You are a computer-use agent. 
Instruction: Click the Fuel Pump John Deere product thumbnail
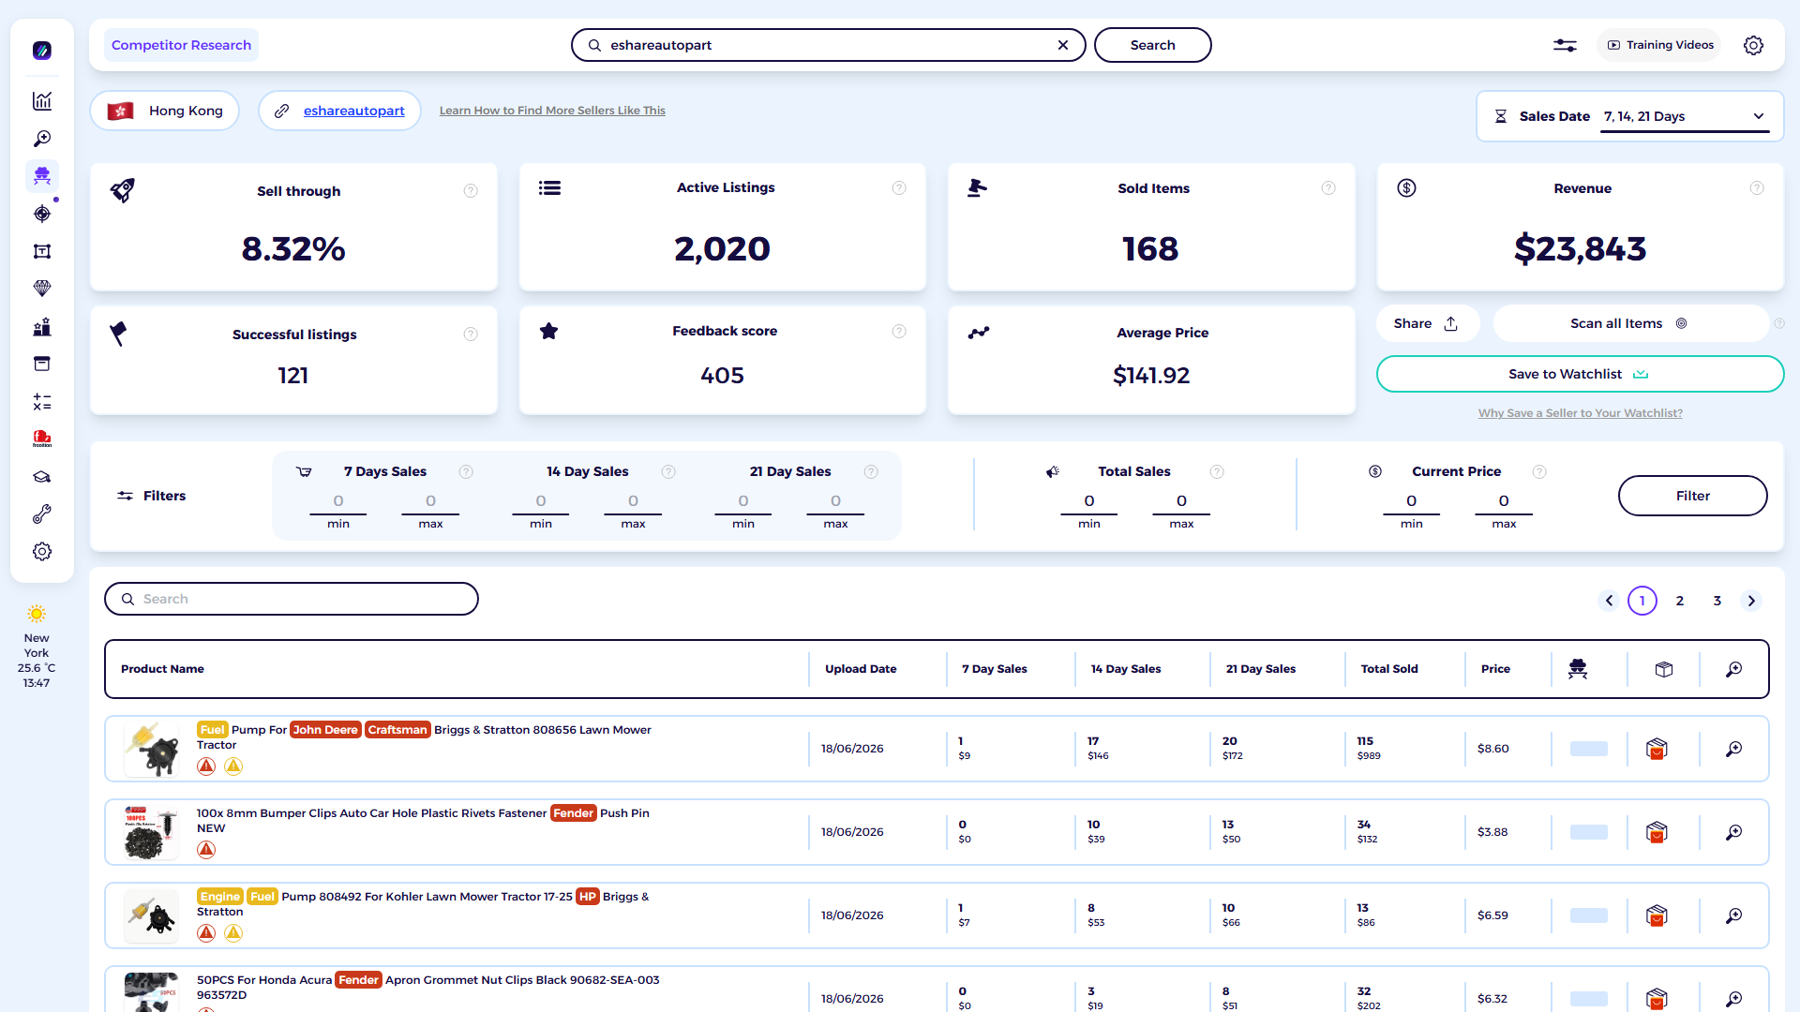(151, 749)
